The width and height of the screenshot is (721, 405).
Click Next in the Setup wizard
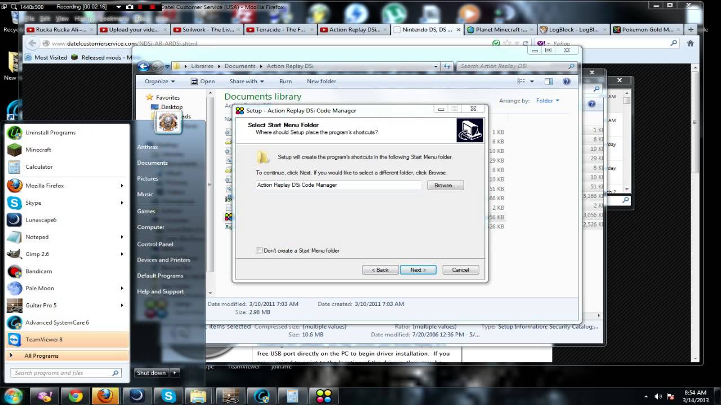point(418,270)
